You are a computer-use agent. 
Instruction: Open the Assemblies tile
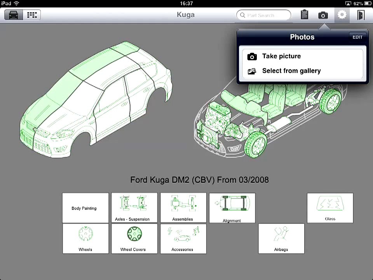coord(183,208)
